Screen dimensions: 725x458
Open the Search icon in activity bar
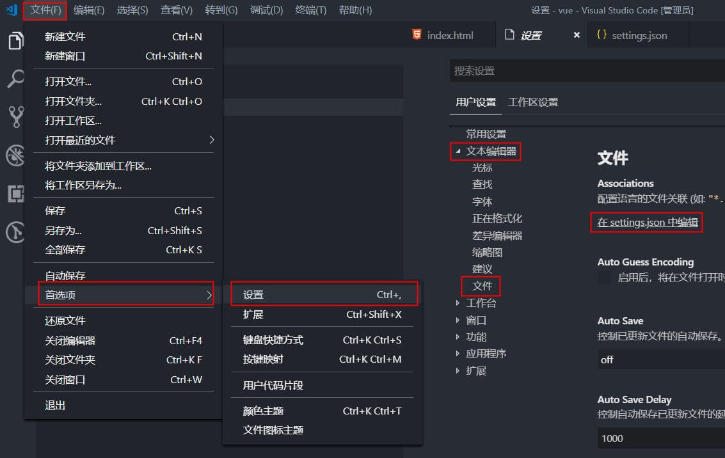tap(14, 79)
